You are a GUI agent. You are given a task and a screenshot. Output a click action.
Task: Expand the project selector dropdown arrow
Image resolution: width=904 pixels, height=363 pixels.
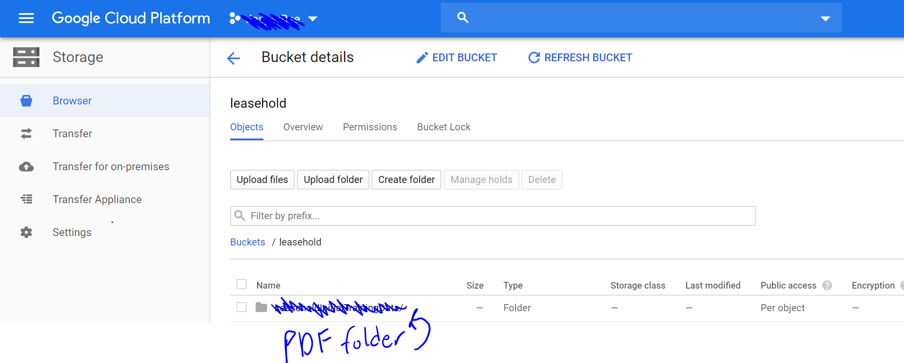click(x=313, y=18)
